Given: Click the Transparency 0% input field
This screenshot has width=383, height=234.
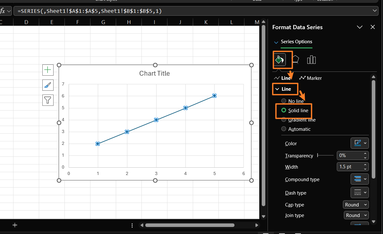Looking at the screenshot, I should 350,155.
